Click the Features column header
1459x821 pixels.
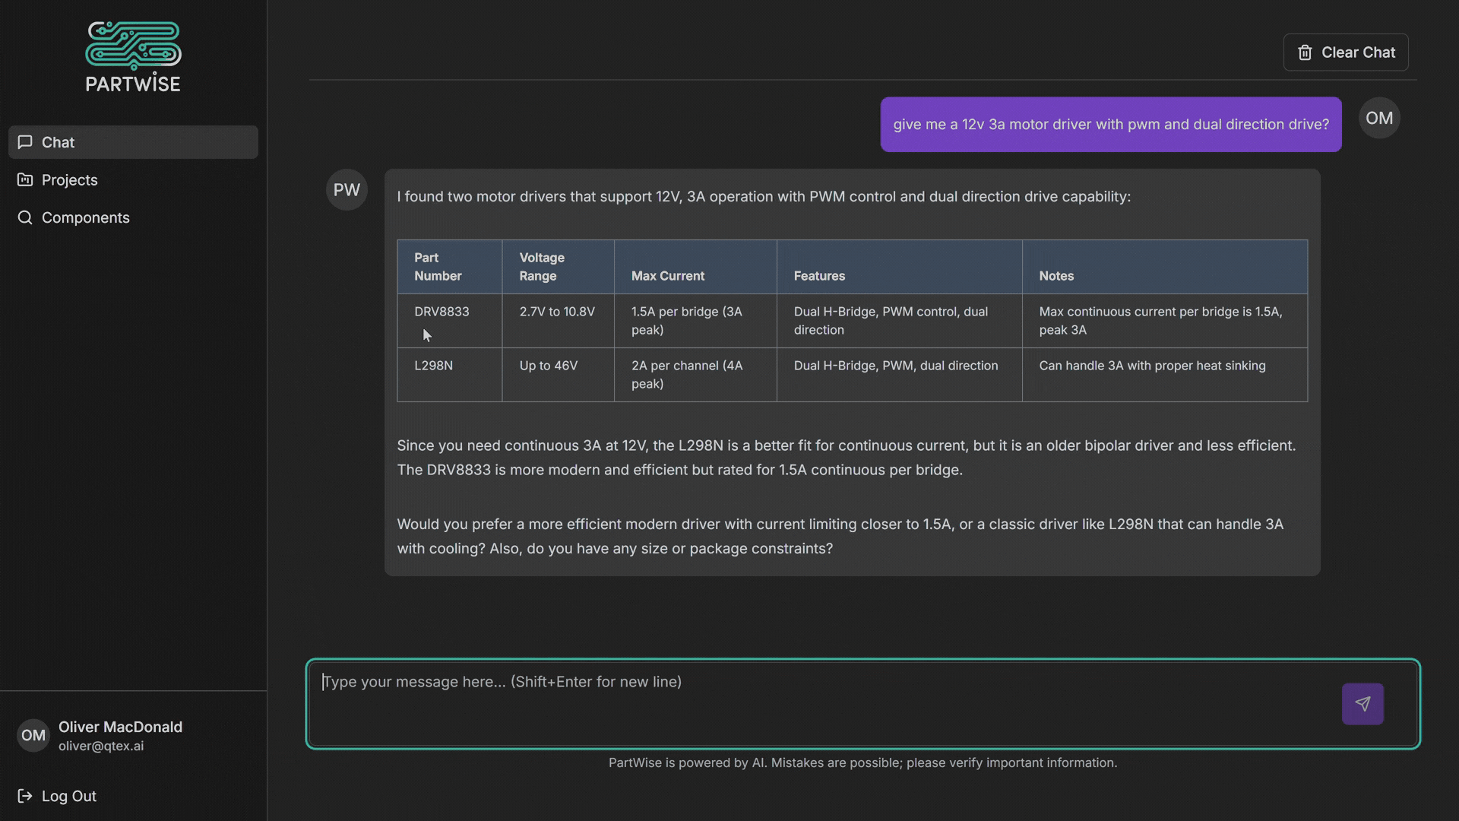pos(900,267)
